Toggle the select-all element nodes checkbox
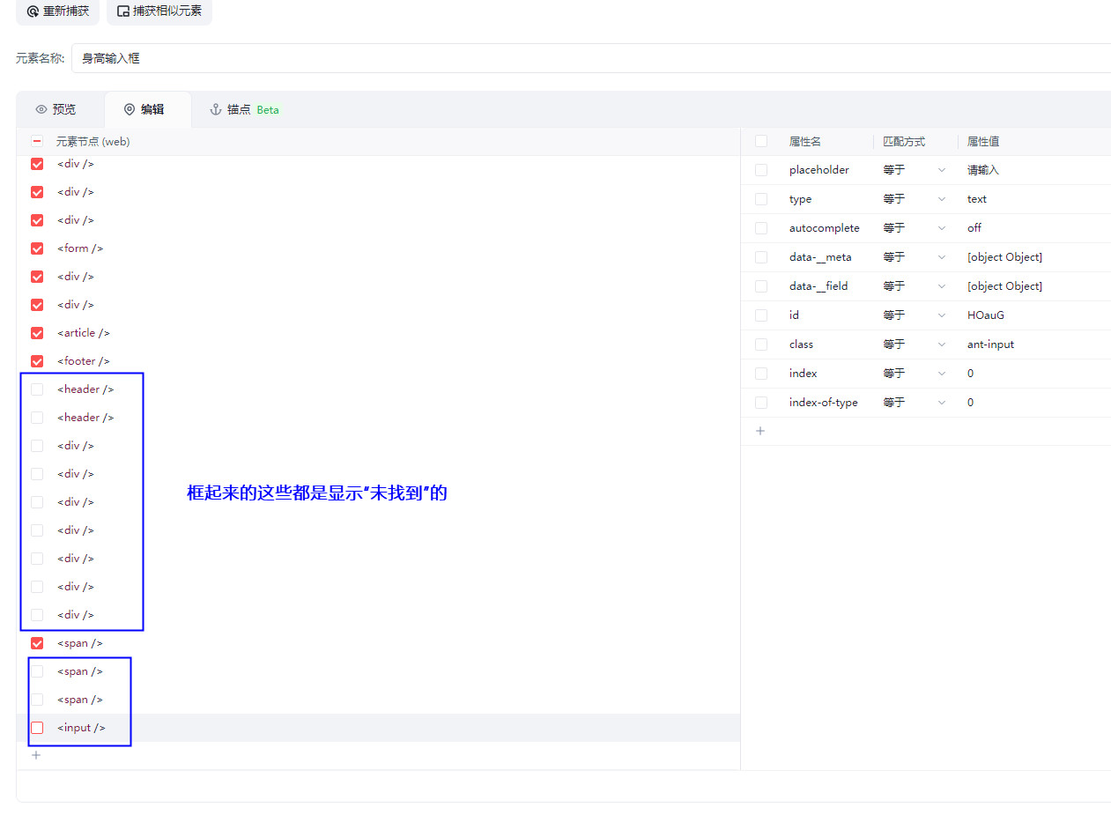Viewport: 1111px width, 815px height. pos(37,141)
